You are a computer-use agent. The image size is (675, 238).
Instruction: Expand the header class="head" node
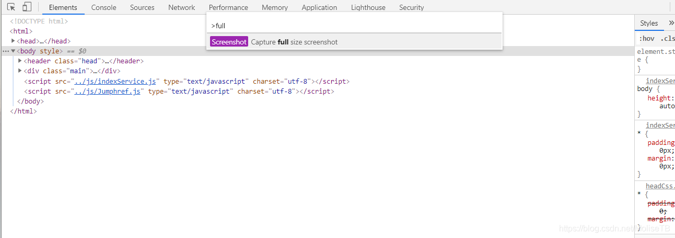[x=20, y=61]
